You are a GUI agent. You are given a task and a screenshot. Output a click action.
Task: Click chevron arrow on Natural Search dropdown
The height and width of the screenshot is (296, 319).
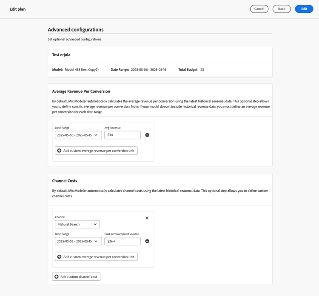click(x=95, y=225)
